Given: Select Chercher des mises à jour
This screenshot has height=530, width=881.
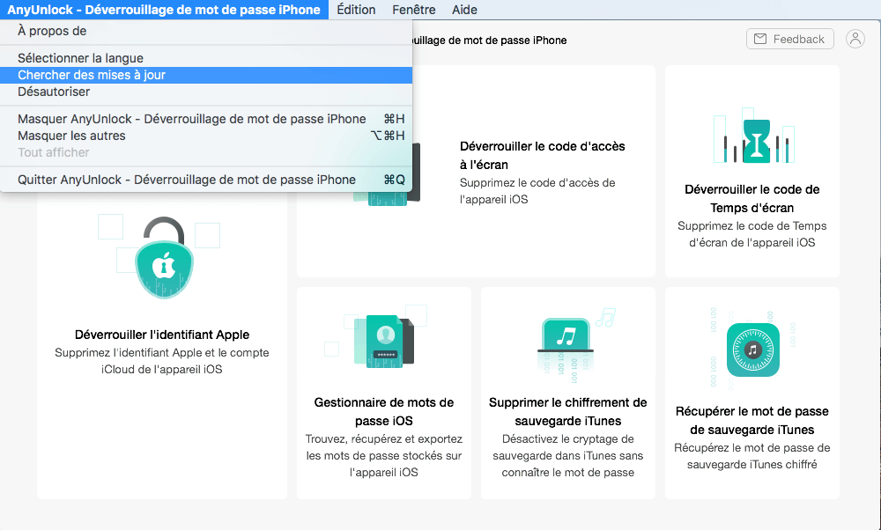Looking at the screenshot, I should (206, 75).
